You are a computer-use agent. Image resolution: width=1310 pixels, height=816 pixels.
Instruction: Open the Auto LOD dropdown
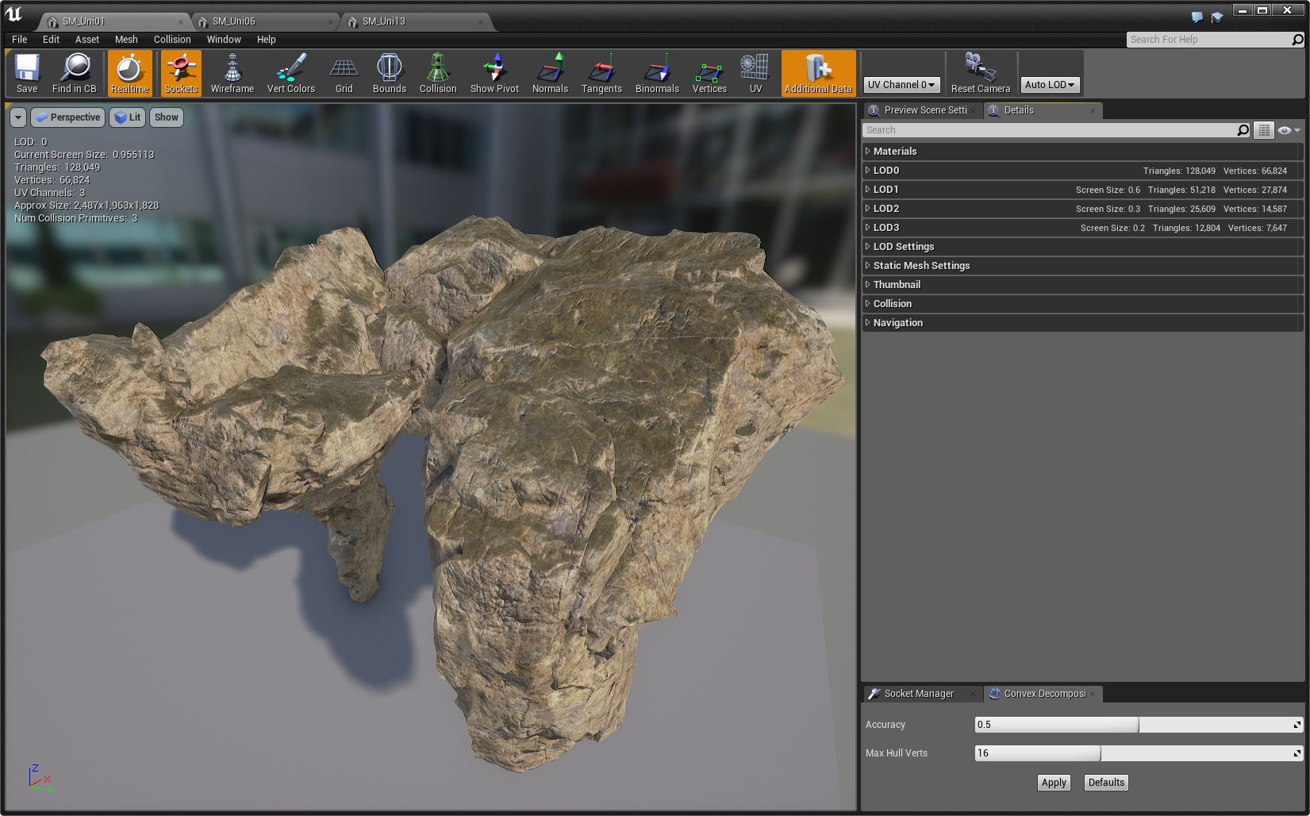coord(1049,85)
